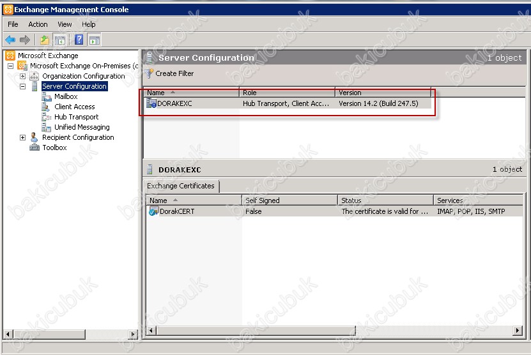Click the Create Filter link
Image resolution: width=531 pixels, height=355 pixels.
pos(174,73)
